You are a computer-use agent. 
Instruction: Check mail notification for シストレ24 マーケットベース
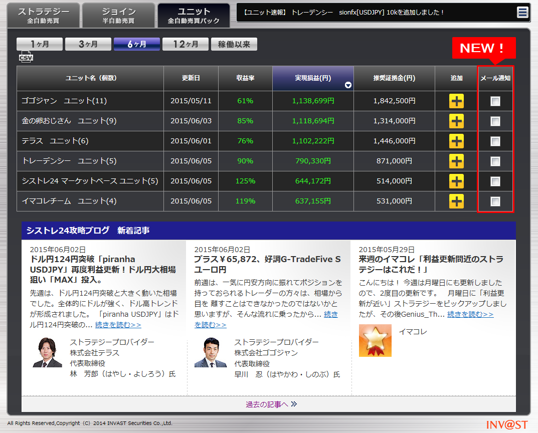coord(495,181)
